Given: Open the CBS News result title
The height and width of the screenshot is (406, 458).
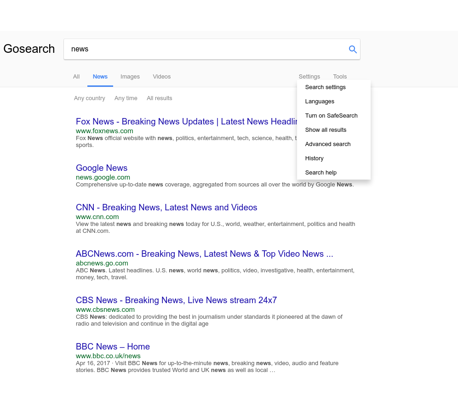Looking at the screenshot, I should (177, 300).
